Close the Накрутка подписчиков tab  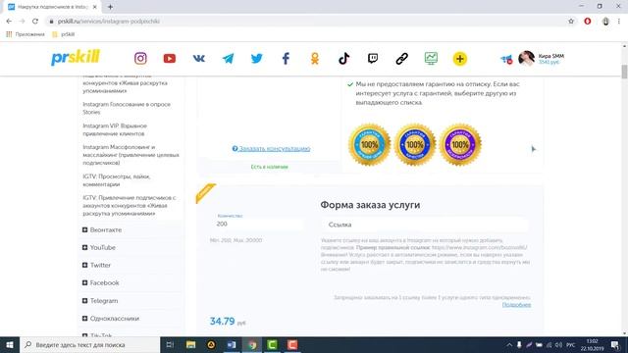tap(94, 7)
